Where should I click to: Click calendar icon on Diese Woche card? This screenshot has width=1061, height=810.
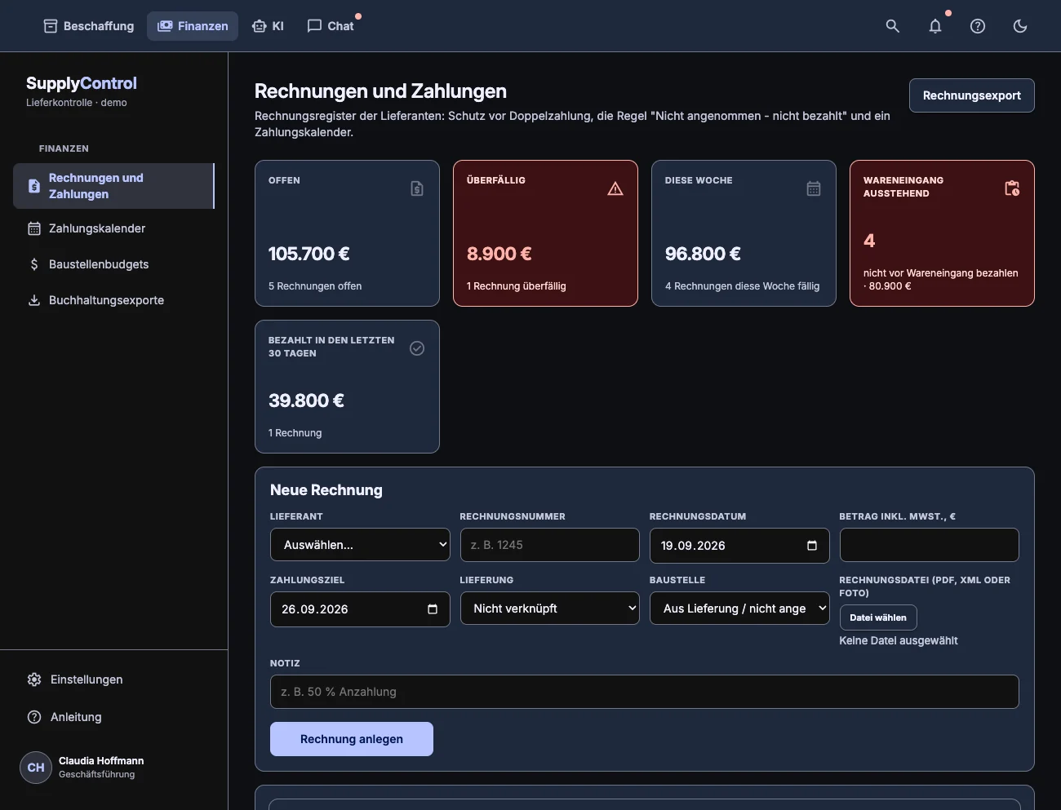814,188
